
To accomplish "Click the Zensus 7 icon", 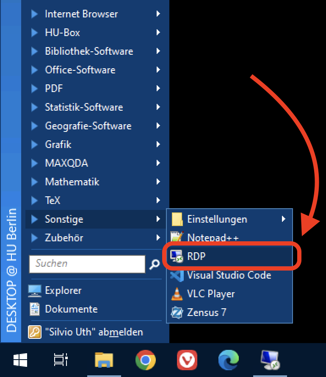I will tap(177, 313).
